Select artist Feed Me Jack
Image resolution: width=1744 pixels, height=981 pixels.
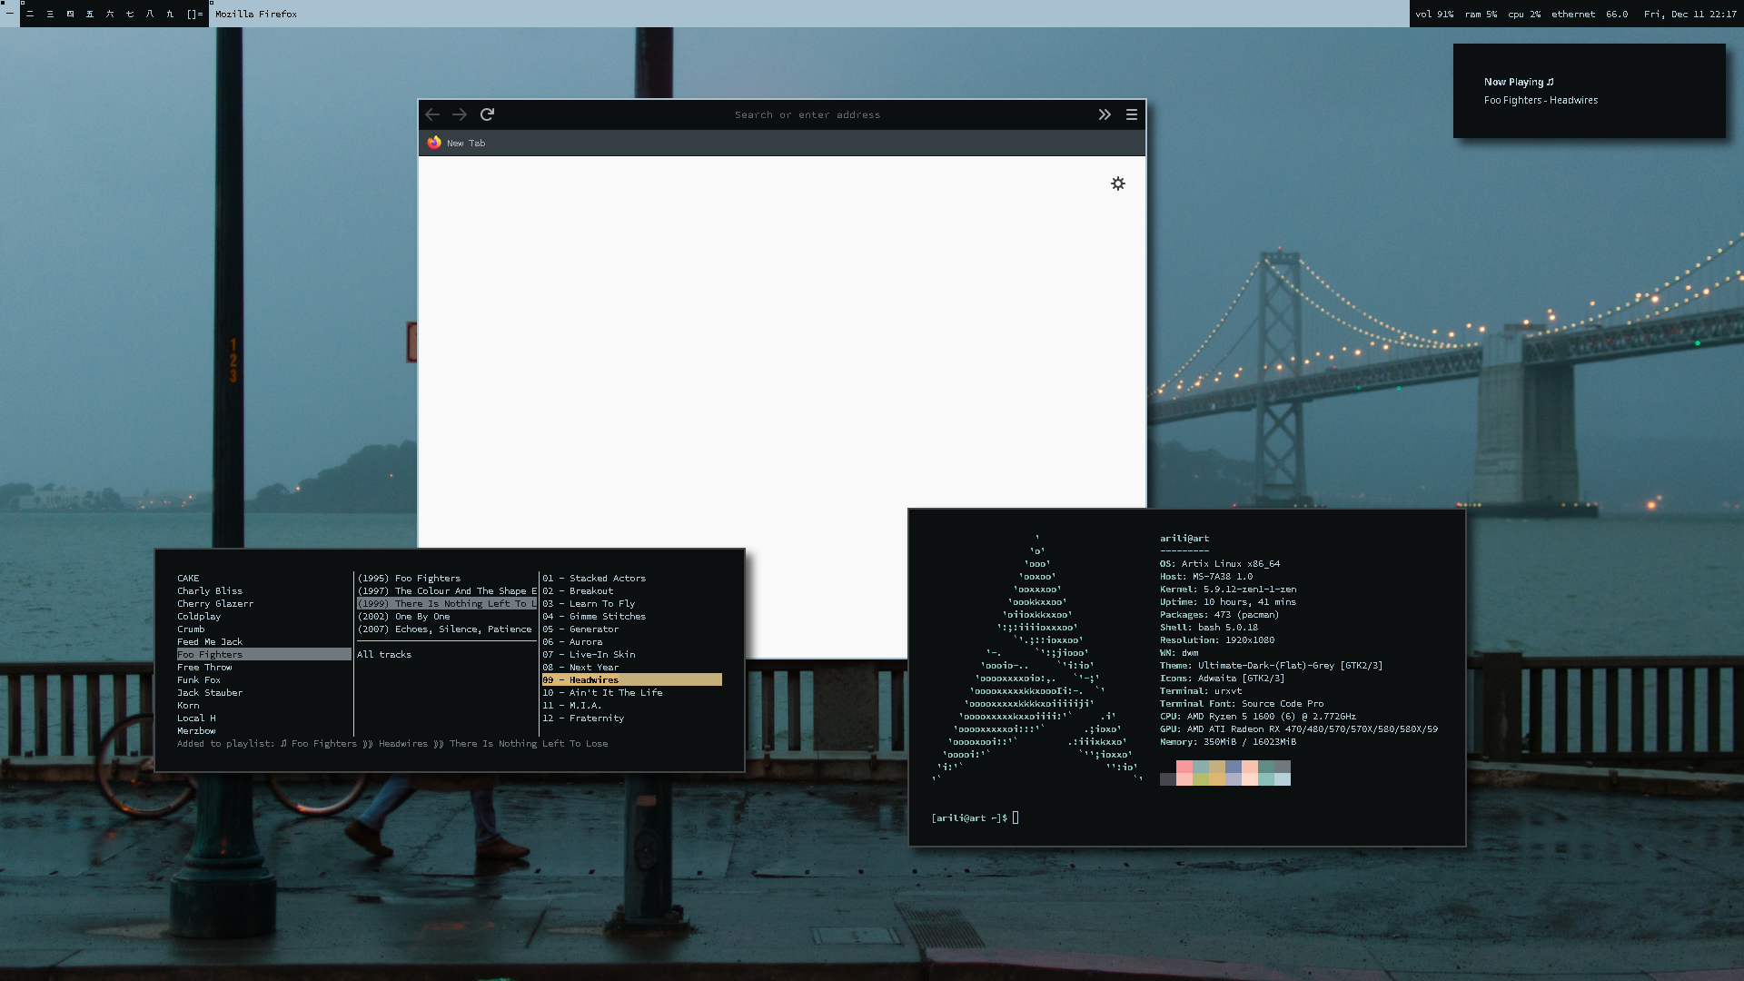[x=210, y=642]
